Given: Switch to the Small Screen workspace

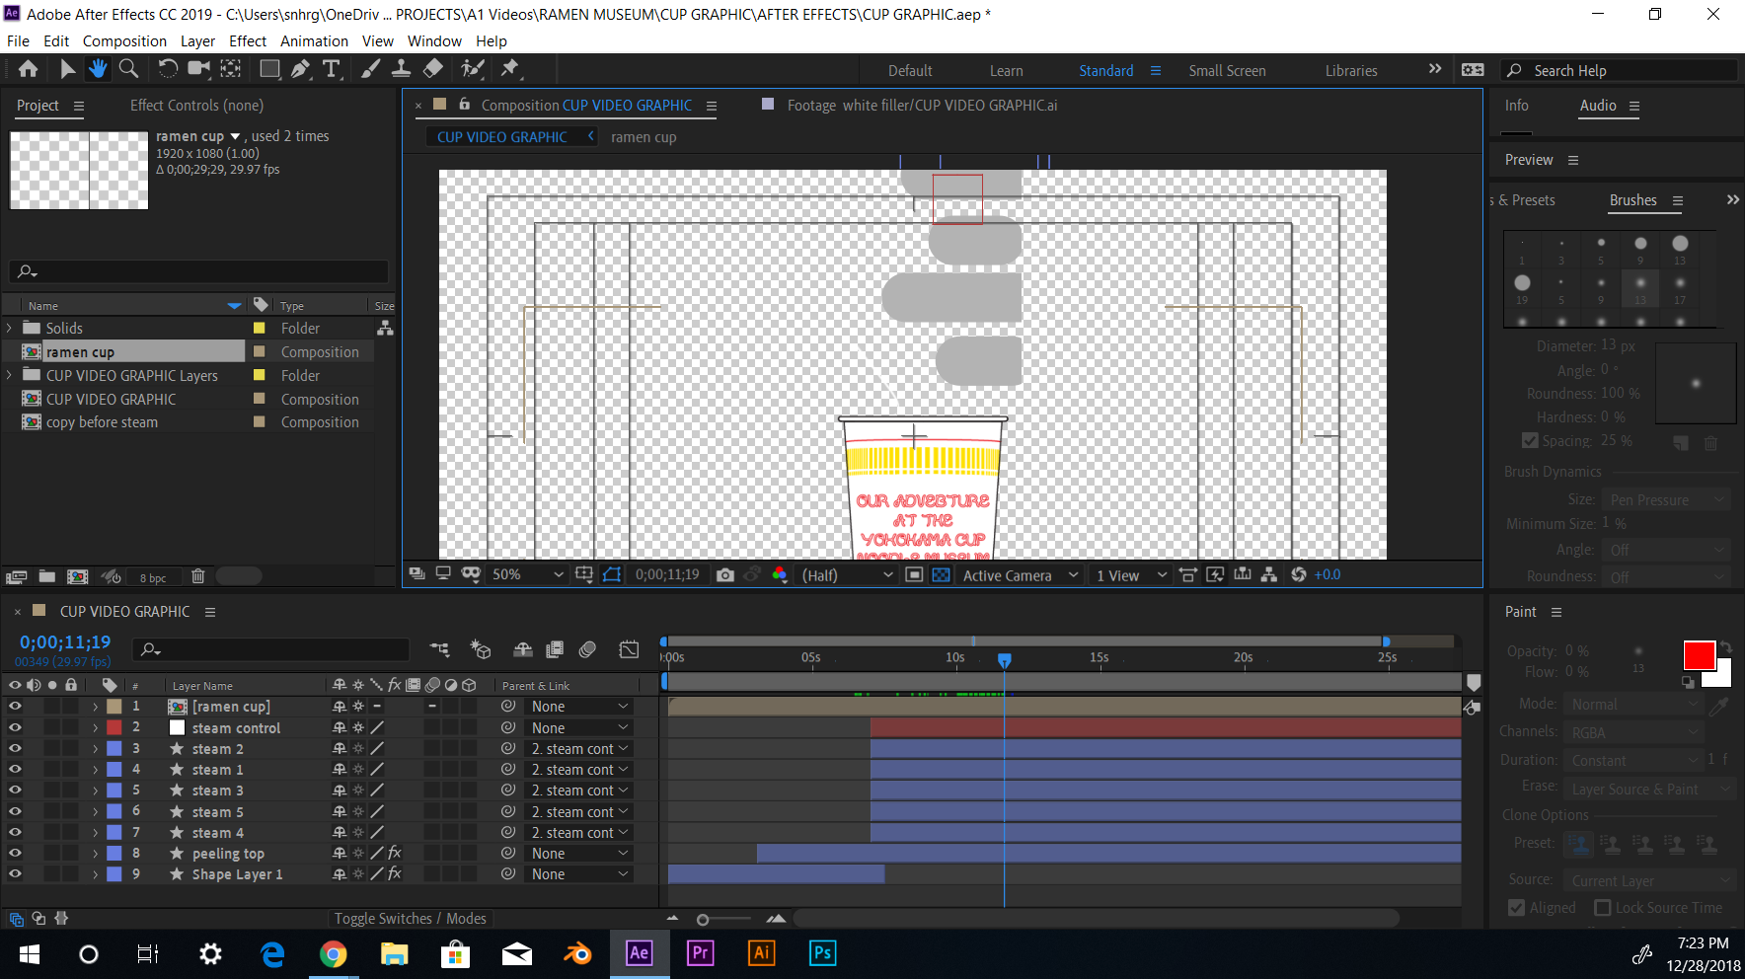Looking at the screenshot, I should click(1227, 71).
